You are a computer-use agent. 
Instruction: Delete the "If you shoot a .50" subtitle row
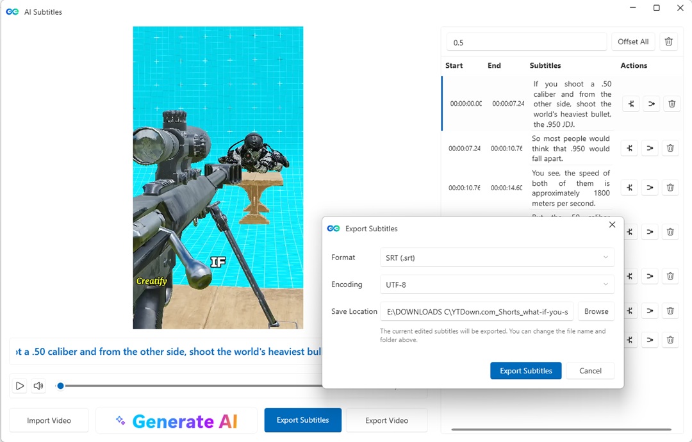[671, 104]
